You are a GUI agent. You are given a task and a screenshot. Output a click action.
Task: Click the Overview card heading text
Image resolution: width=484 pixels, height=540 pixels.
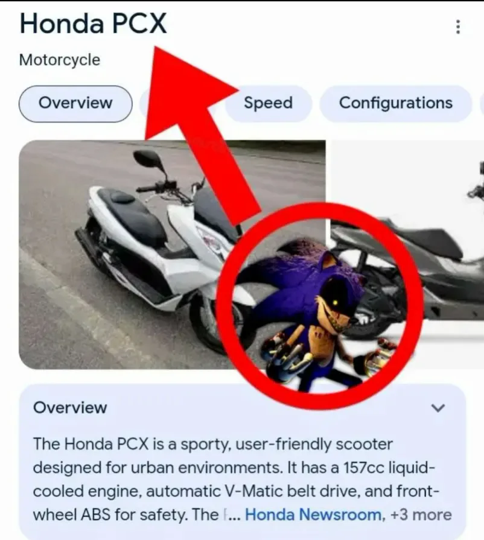70,407
